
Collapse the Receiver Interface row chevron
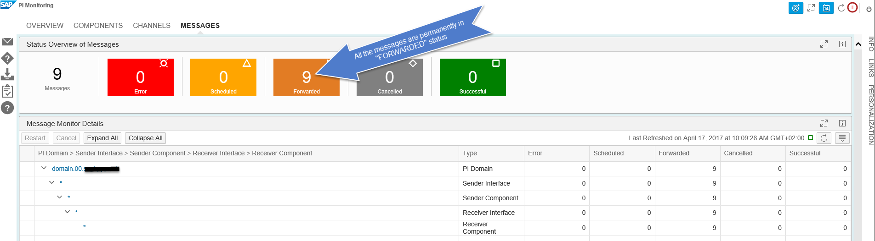[67, 212]
